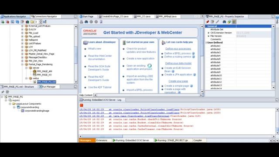The image size is (279, 157).
Task: Select the General property category header
Action: [x=238, y=26]
